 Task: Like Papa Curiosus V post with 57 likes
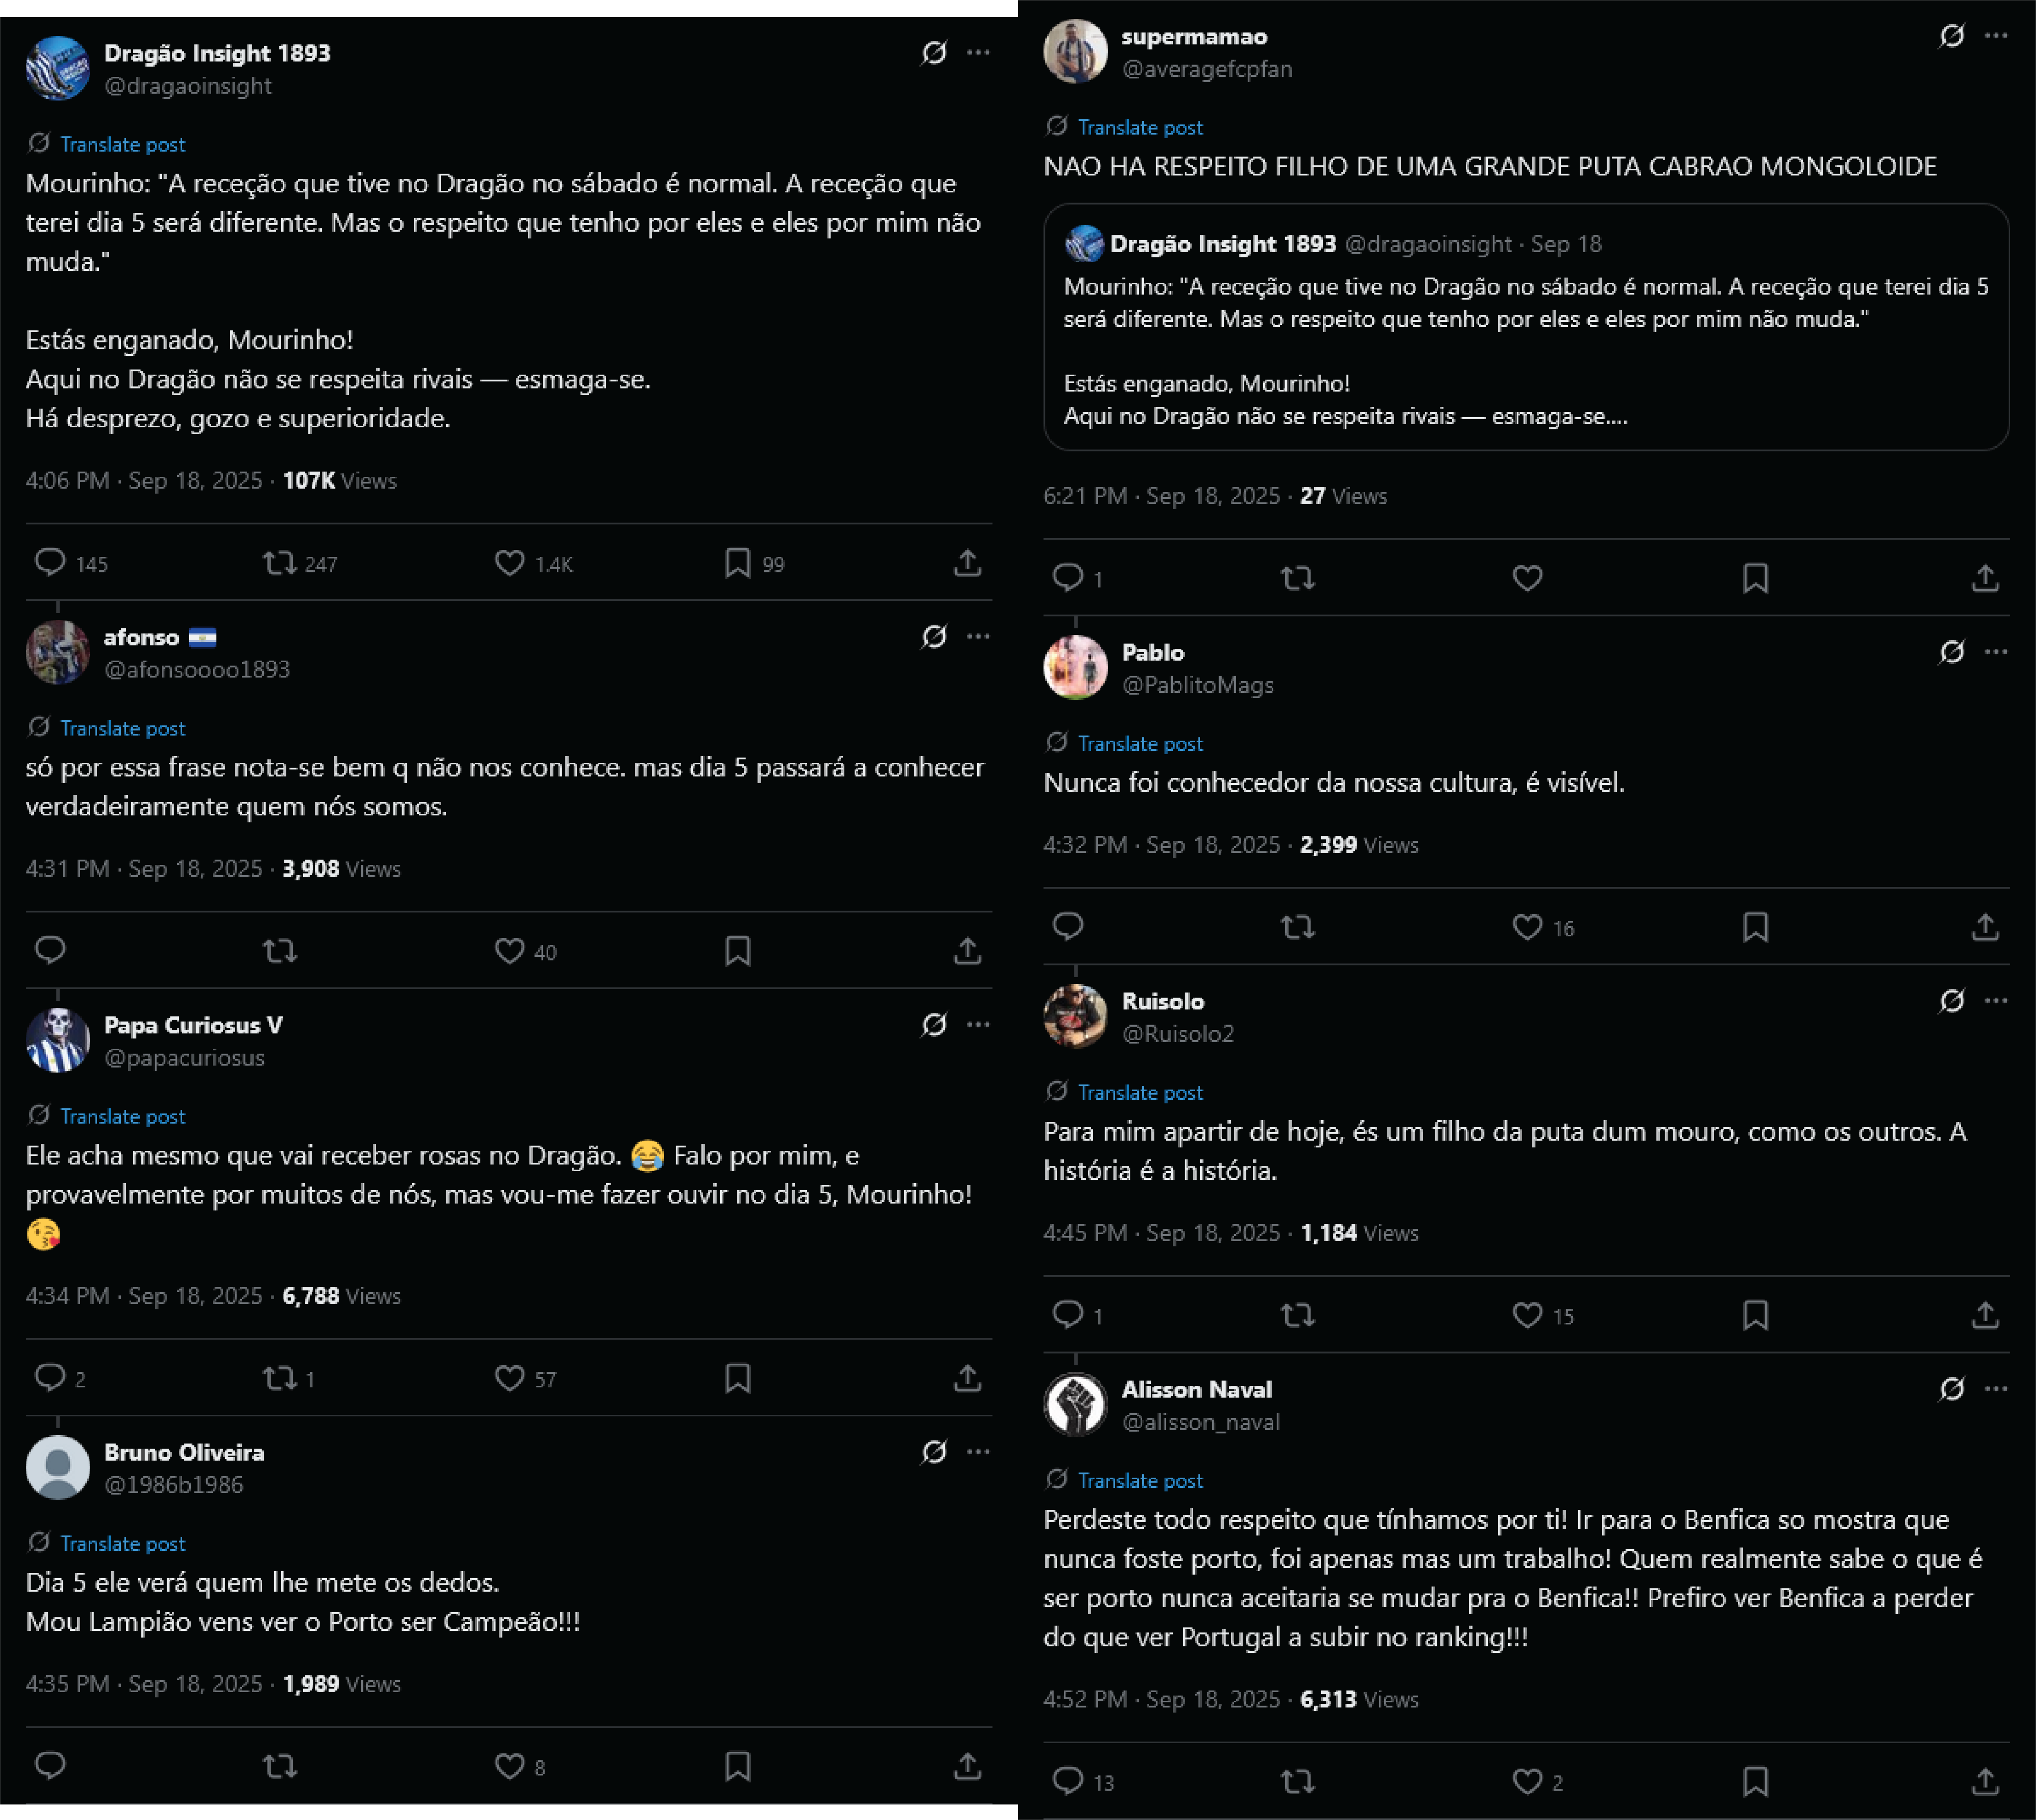(x=509, y=1378)
